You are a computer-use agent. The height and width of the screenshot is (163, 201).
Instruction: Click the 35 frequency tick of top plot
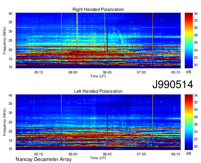[10, 22]
